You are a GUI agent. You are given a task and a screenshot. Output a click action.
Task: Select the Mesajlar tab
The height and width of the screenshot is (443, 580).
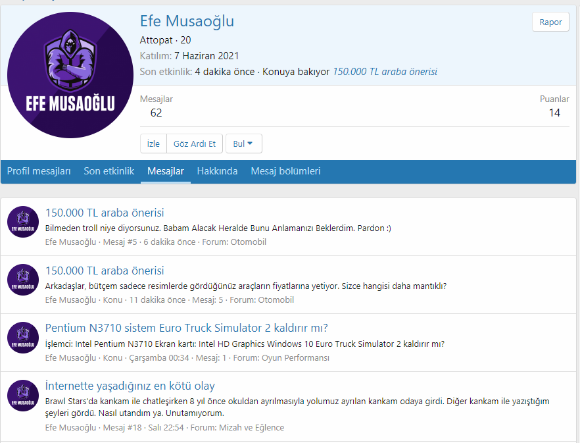[165, 171]
